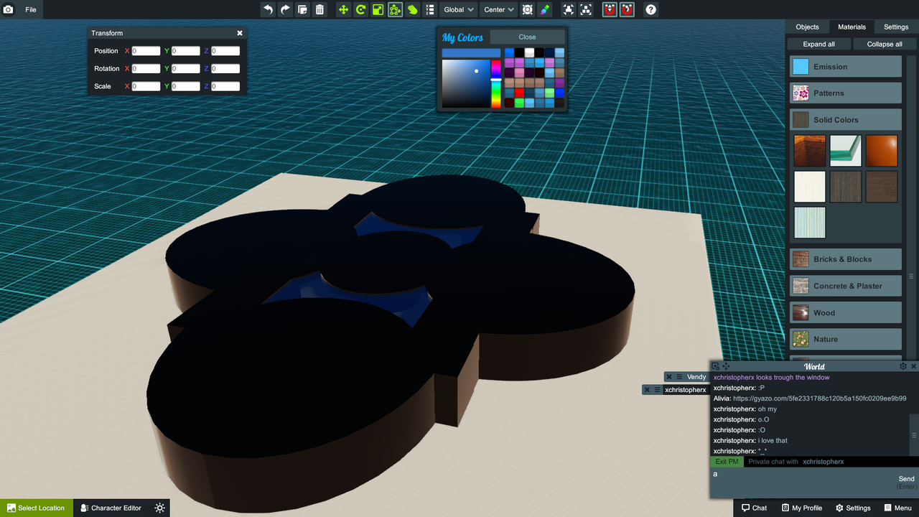The height and width of the screenshot is (517, 919).
Task: Close the My Colors panel
Action: 527,37
